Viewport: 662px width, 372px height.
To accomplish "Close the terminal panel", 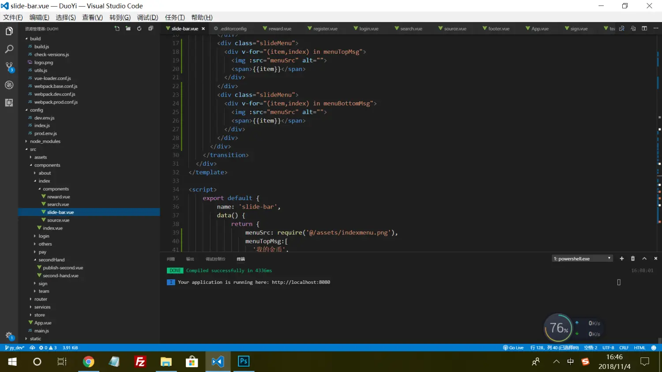I will [x=655, y=259].
